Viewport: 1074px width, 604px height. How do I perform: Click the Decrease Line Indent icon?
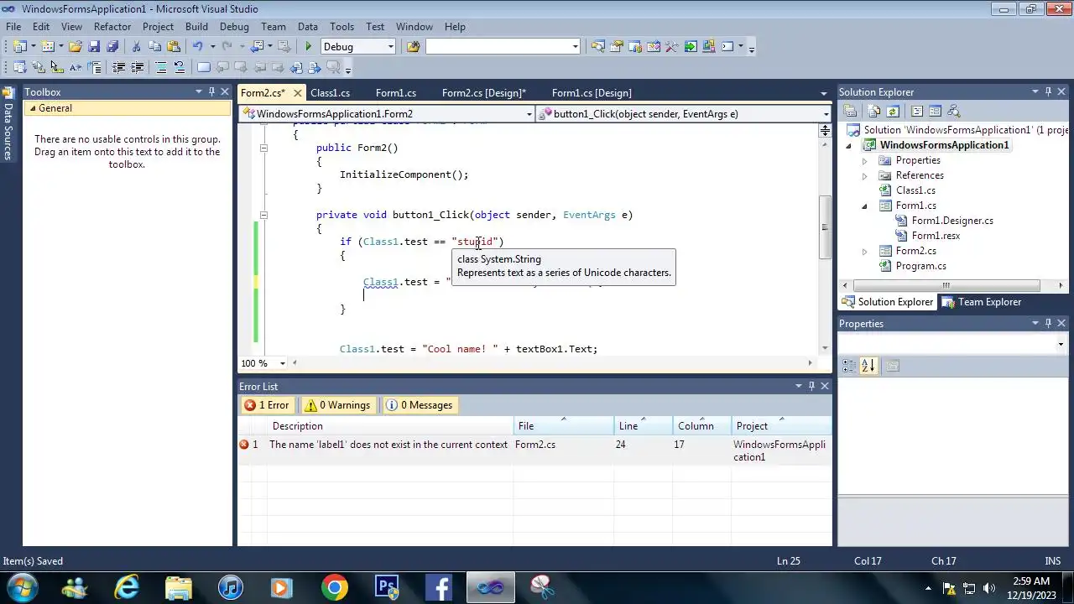118,67
